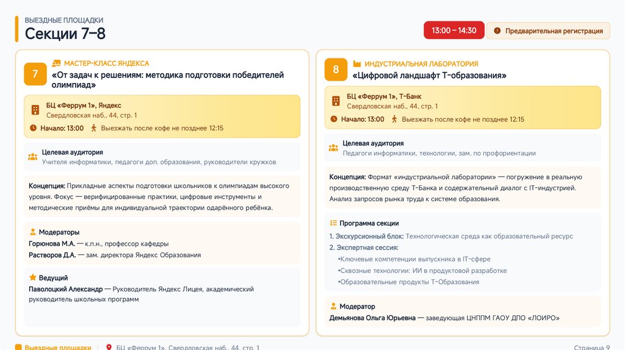Click the list icon beside Программа секции
625x350 pixels.
[x=333, y=223]
